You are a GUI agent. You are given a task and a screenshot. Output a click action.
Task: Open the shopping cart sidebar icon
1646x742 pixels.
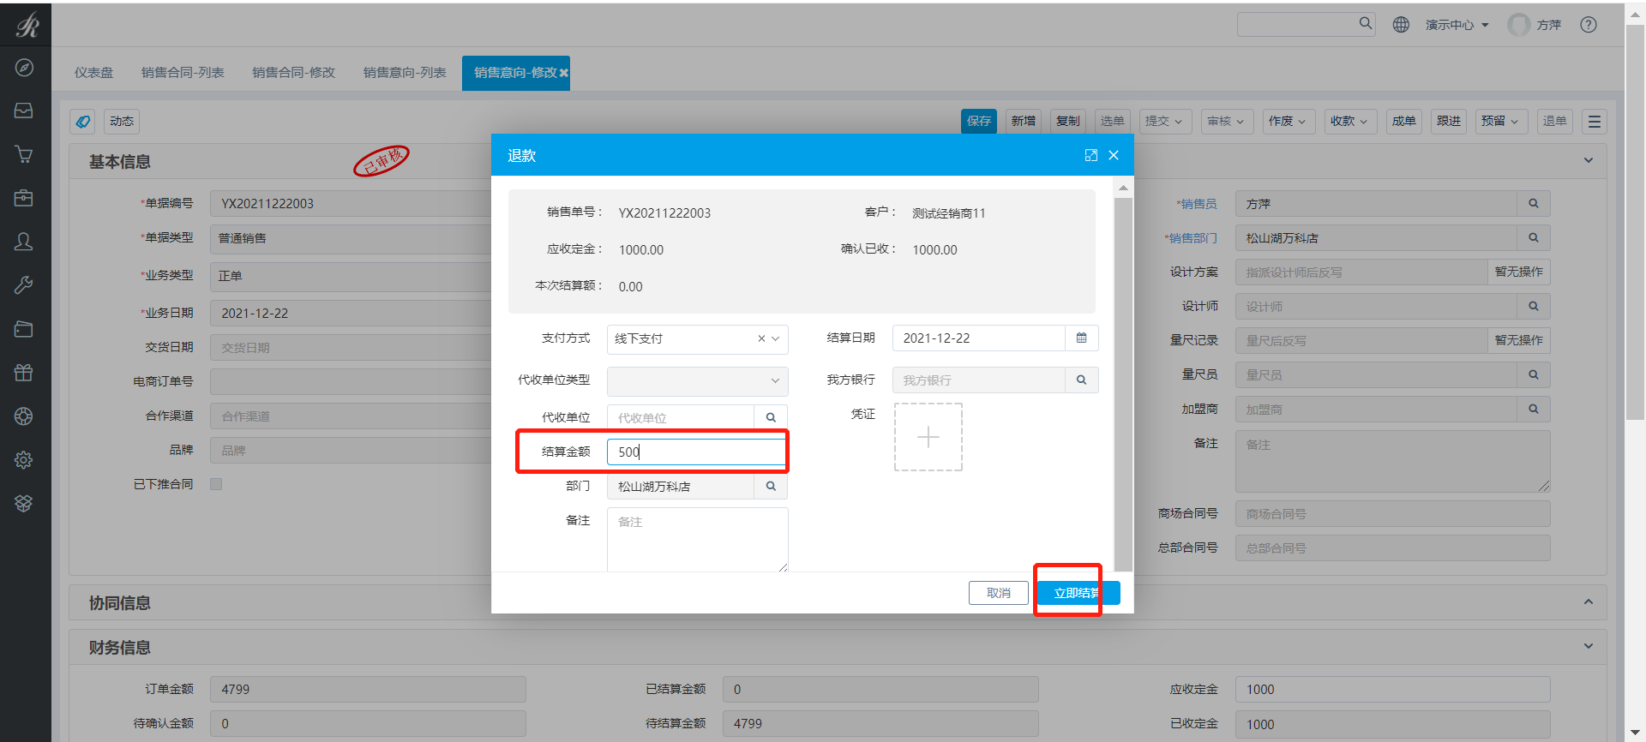[24, 154]
